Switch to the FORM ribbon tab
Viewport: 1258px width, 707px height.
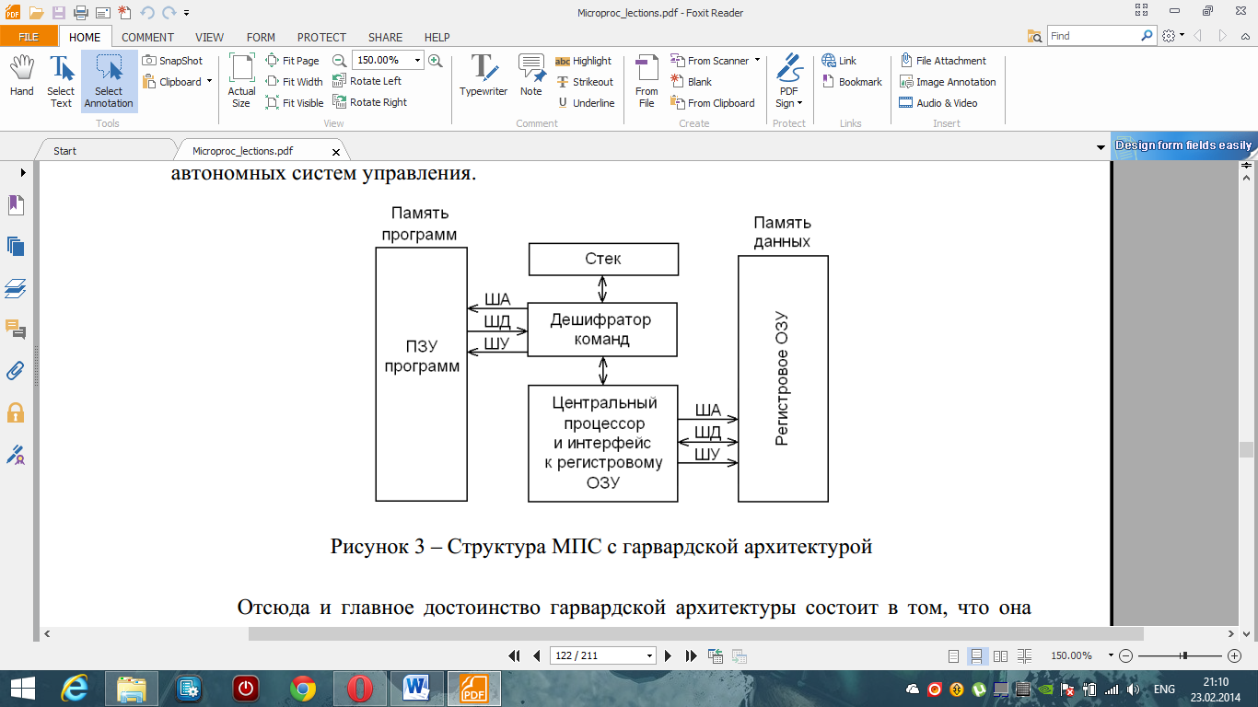click(x=261, y=38)
